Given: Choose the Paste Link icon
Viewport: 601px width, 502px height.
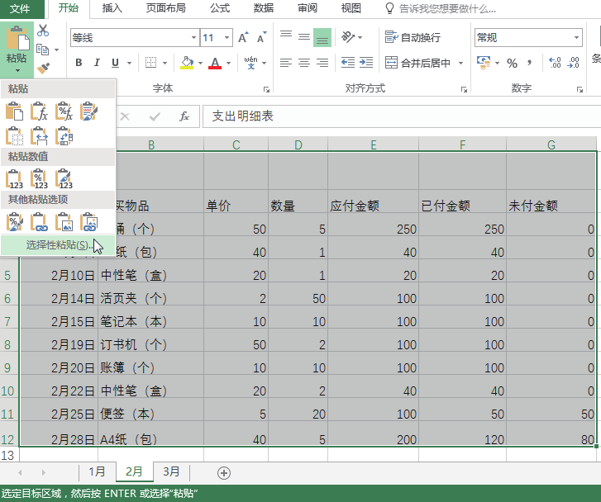Looking at the screenshot, I should (x=39, y=222).
